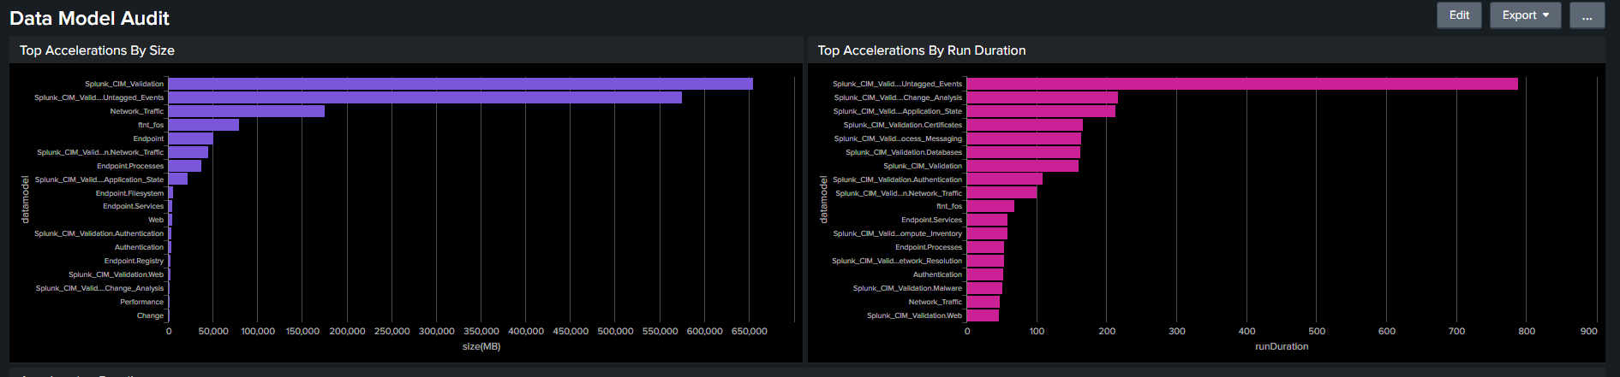Click the Application_State bar in the Size chart
The width and height of the screenshot is (1620, 377).
coord(178,180)
